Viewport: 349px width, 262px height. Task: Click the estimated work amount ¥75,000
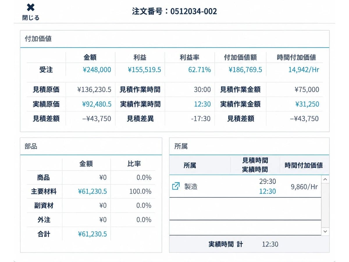tap(307, 89)
